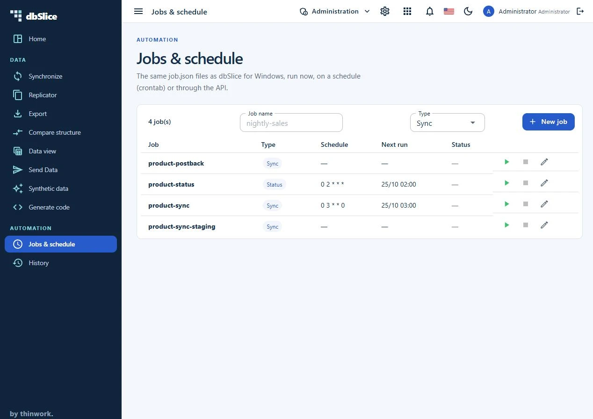Open the apps grid launcher
This screenshot has height=419, width=593.
pos(407,11)
